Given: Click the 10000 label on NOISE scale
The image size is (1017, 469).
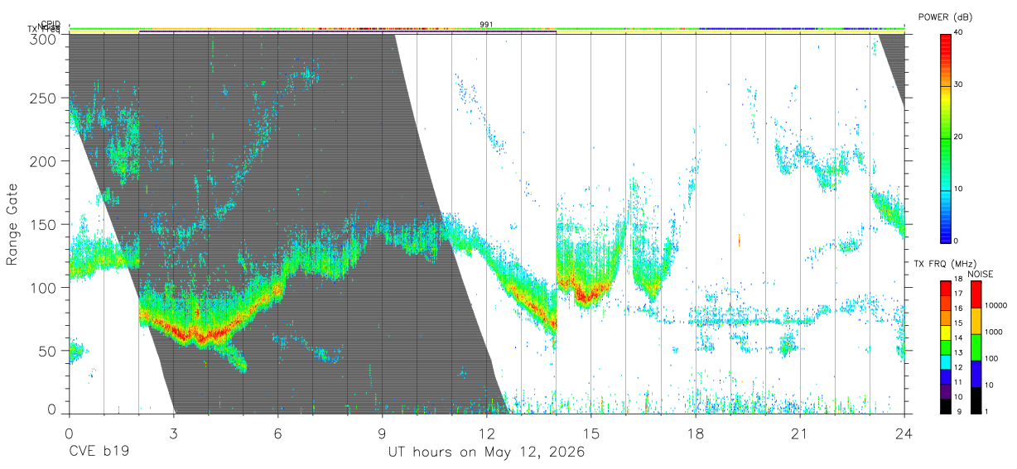Looking at the screenshot, I should click(x=995, y=305).
